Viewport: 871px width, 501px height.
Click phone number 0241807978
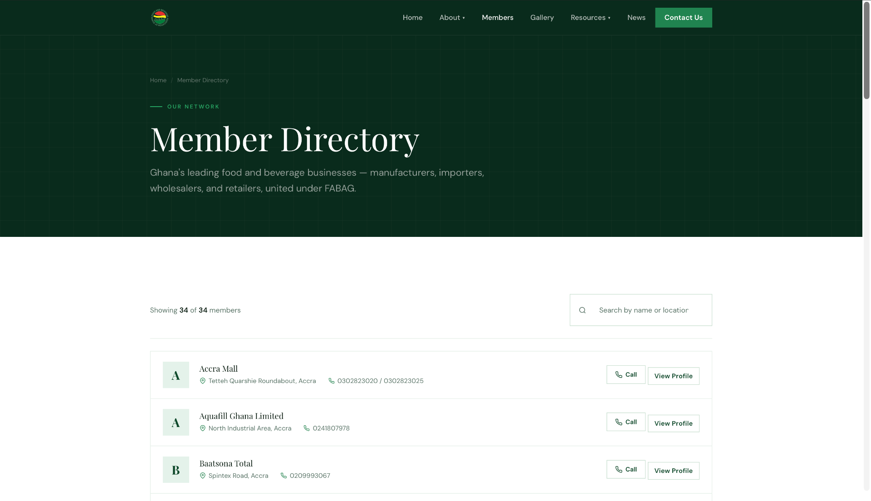point(331,428)
